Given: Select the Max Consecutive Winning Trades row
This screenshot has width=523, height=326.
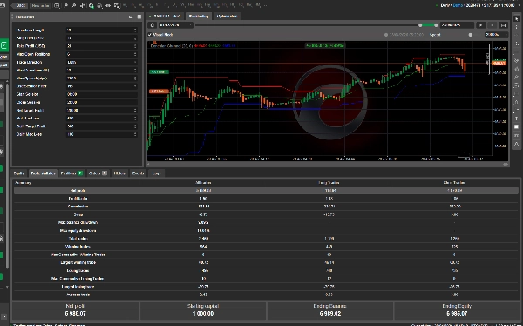Looking at the screenshot, I should [266, 255].
